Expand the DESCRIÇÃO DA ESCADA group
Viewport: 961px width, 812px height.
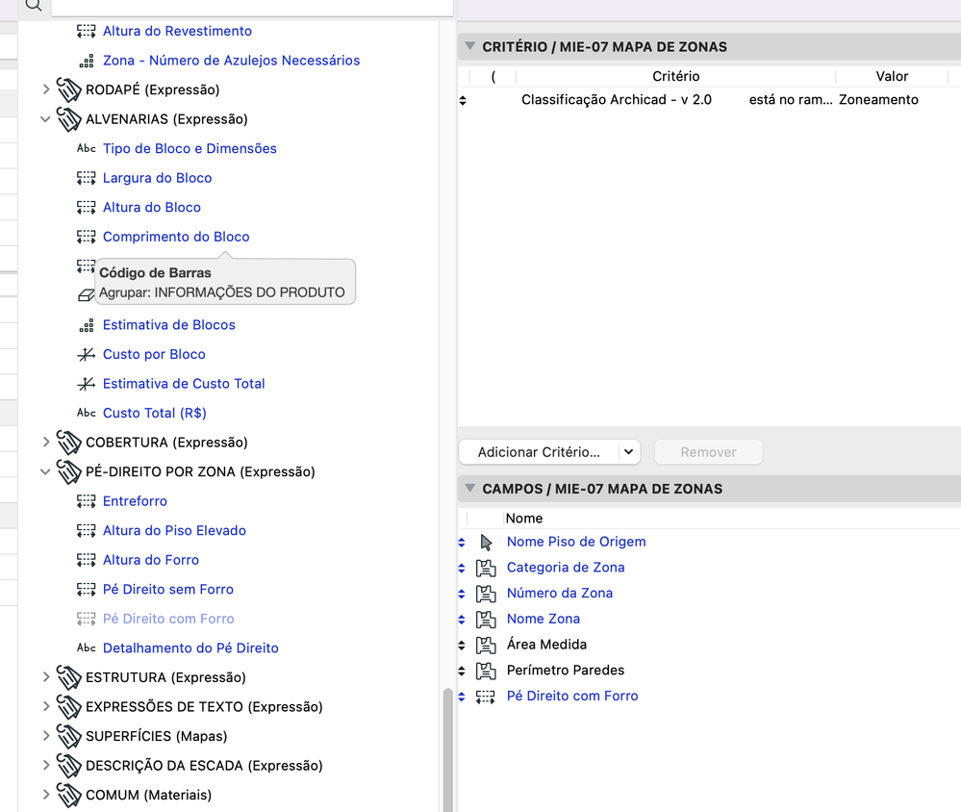46,765
